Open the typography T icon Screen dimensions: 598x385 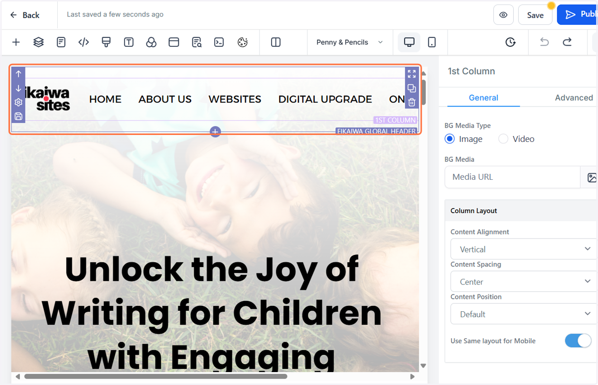tap(129, 42)
